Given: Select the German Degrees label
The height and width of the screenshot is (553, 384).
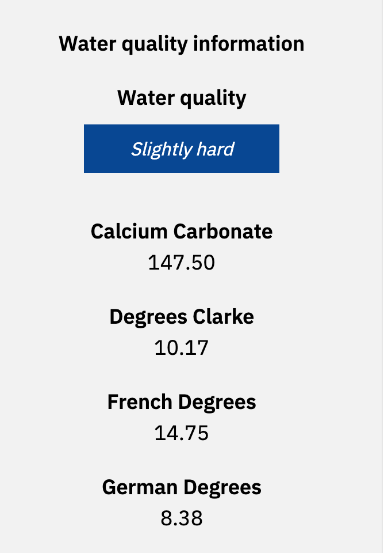Looking at the screenshot, I should (x=182, y=488).
